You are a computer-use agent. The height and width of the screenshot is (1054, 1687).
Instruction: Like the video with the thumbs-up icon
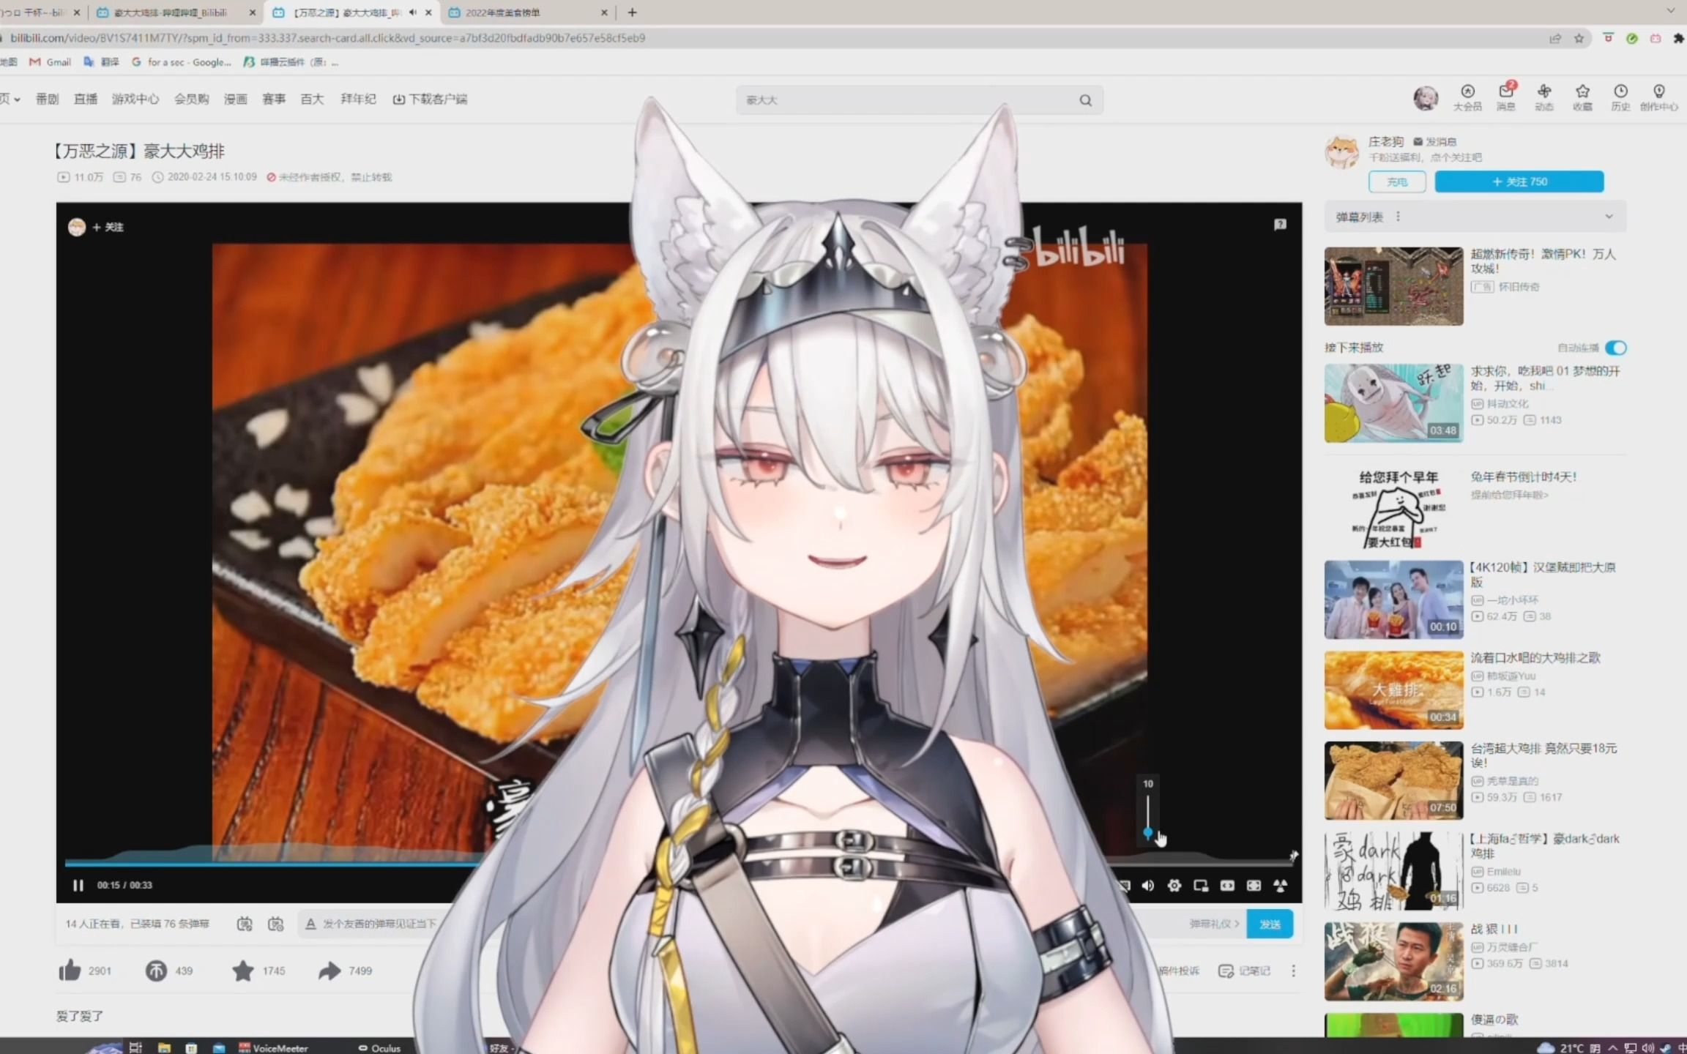point(70,971)
